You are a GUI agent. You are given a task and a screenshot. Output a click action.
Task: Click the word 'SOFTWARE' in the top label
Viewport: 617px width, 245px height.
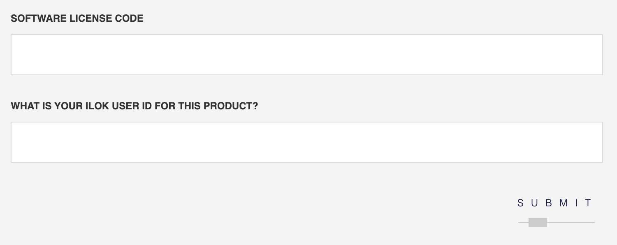pos(35,18)
